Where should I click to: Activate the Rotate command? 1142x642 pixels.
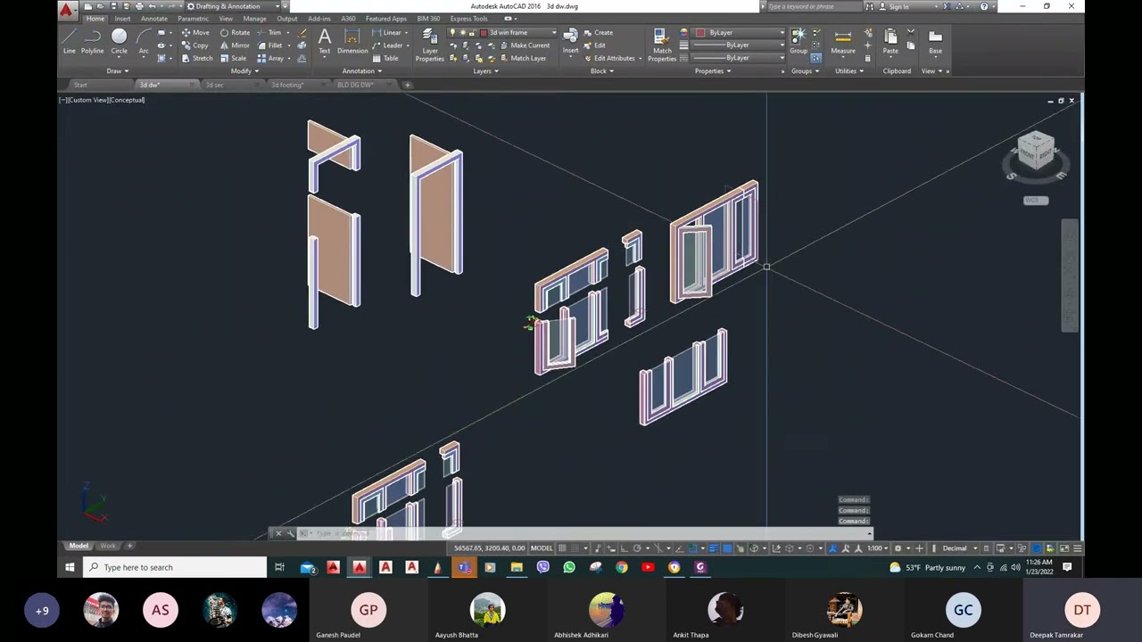(235, 33)
